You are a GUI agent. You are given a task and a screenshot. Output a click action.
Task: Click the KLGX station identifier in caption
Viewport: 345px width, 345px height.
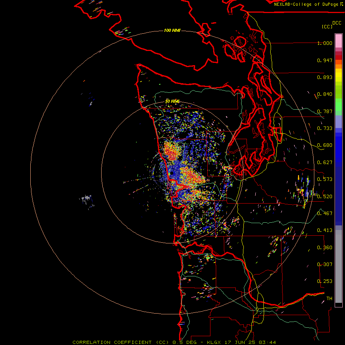click(214, 342)
